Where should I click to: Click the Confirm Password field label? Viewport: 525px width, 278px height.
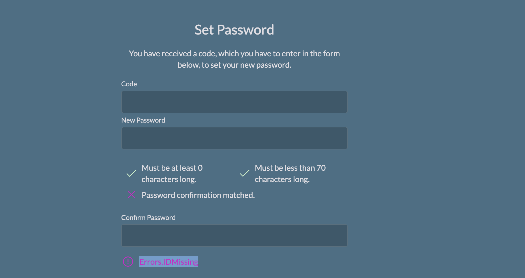[x=148, y=218]
